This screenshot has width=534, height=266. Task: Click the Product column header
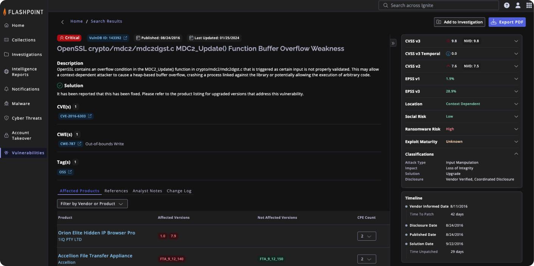pyautogui.click(x=65, y=218)
